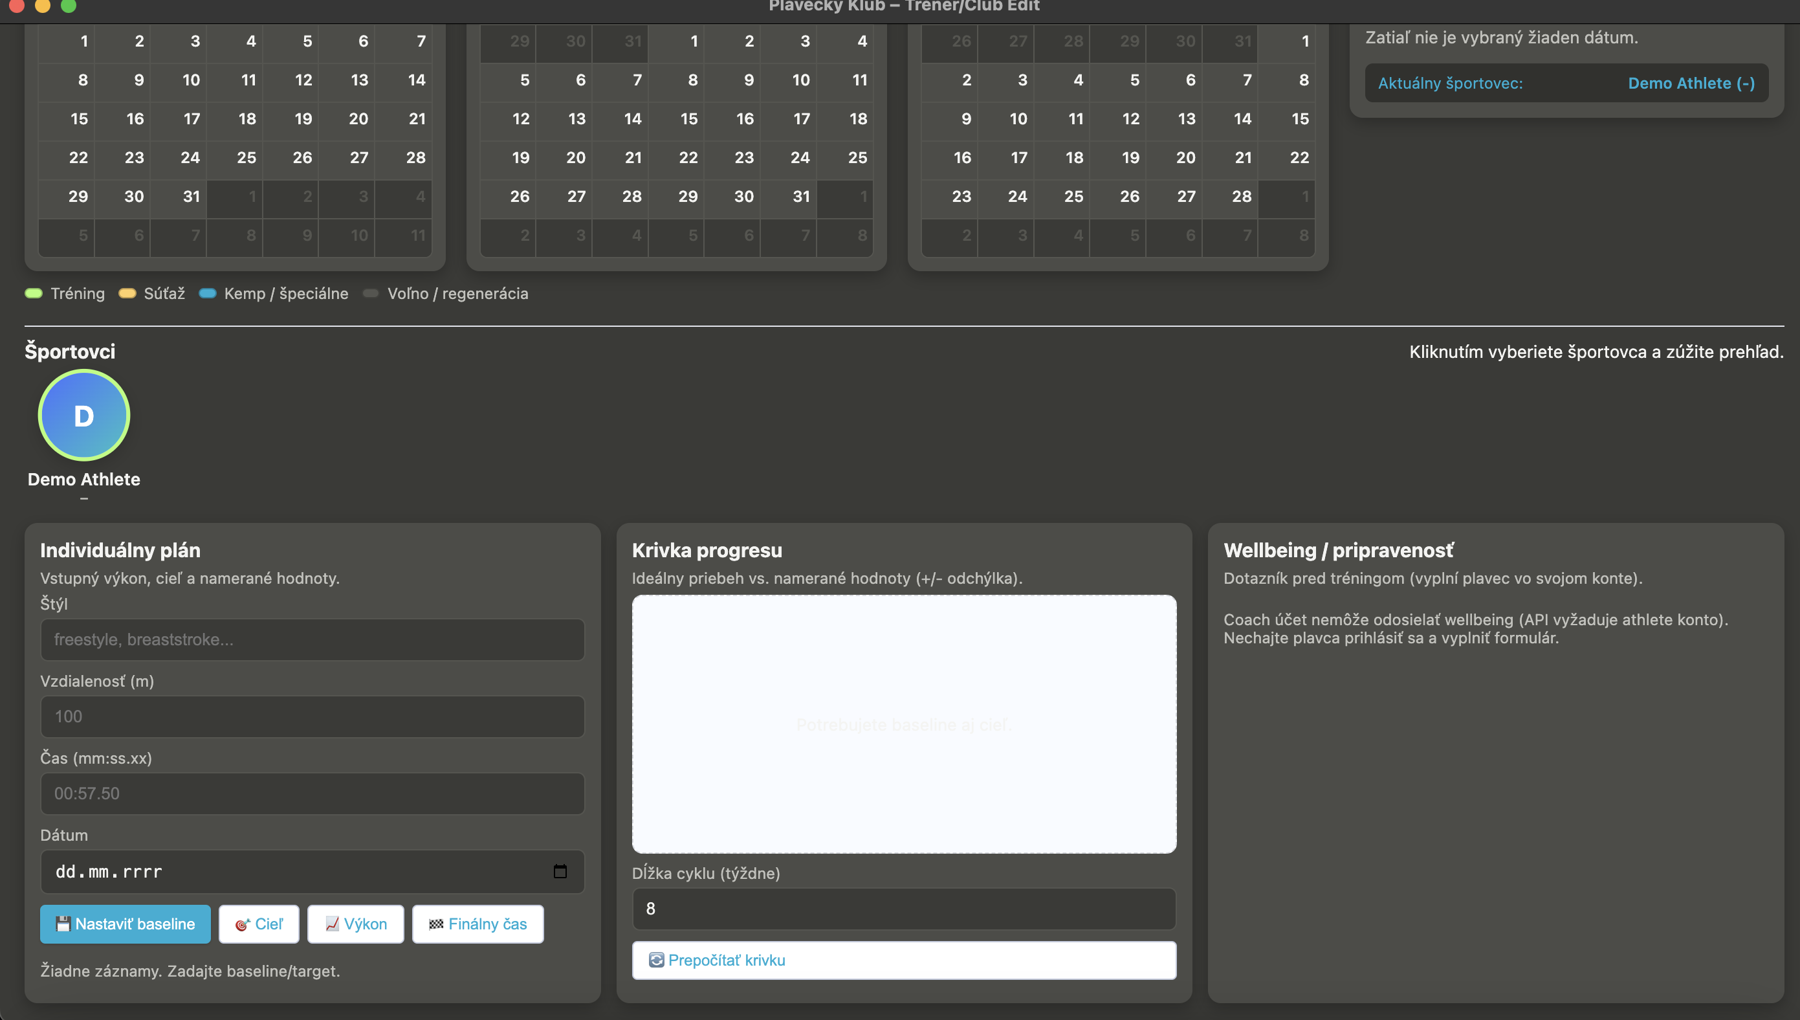Click the blue Kemp / špeciálne legend swatch

(x=207, y=294)
